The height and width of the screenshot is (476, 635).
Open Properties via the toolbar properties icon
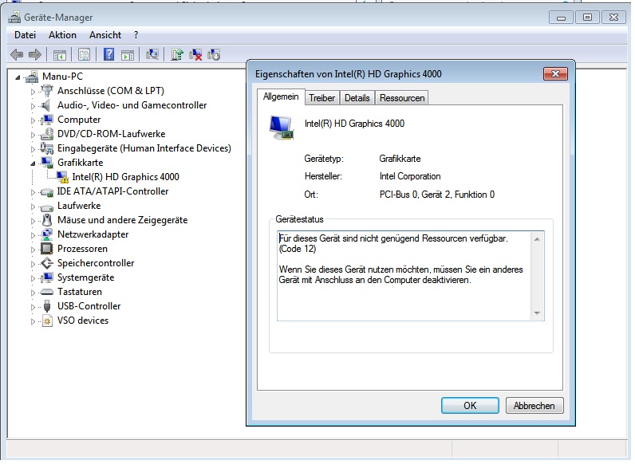[85, 55]
